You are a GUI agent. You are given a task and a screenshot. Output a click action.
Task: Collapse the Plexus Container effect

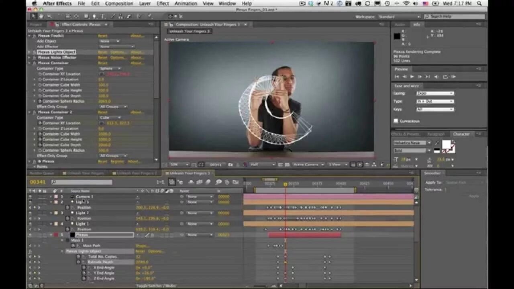30,63
